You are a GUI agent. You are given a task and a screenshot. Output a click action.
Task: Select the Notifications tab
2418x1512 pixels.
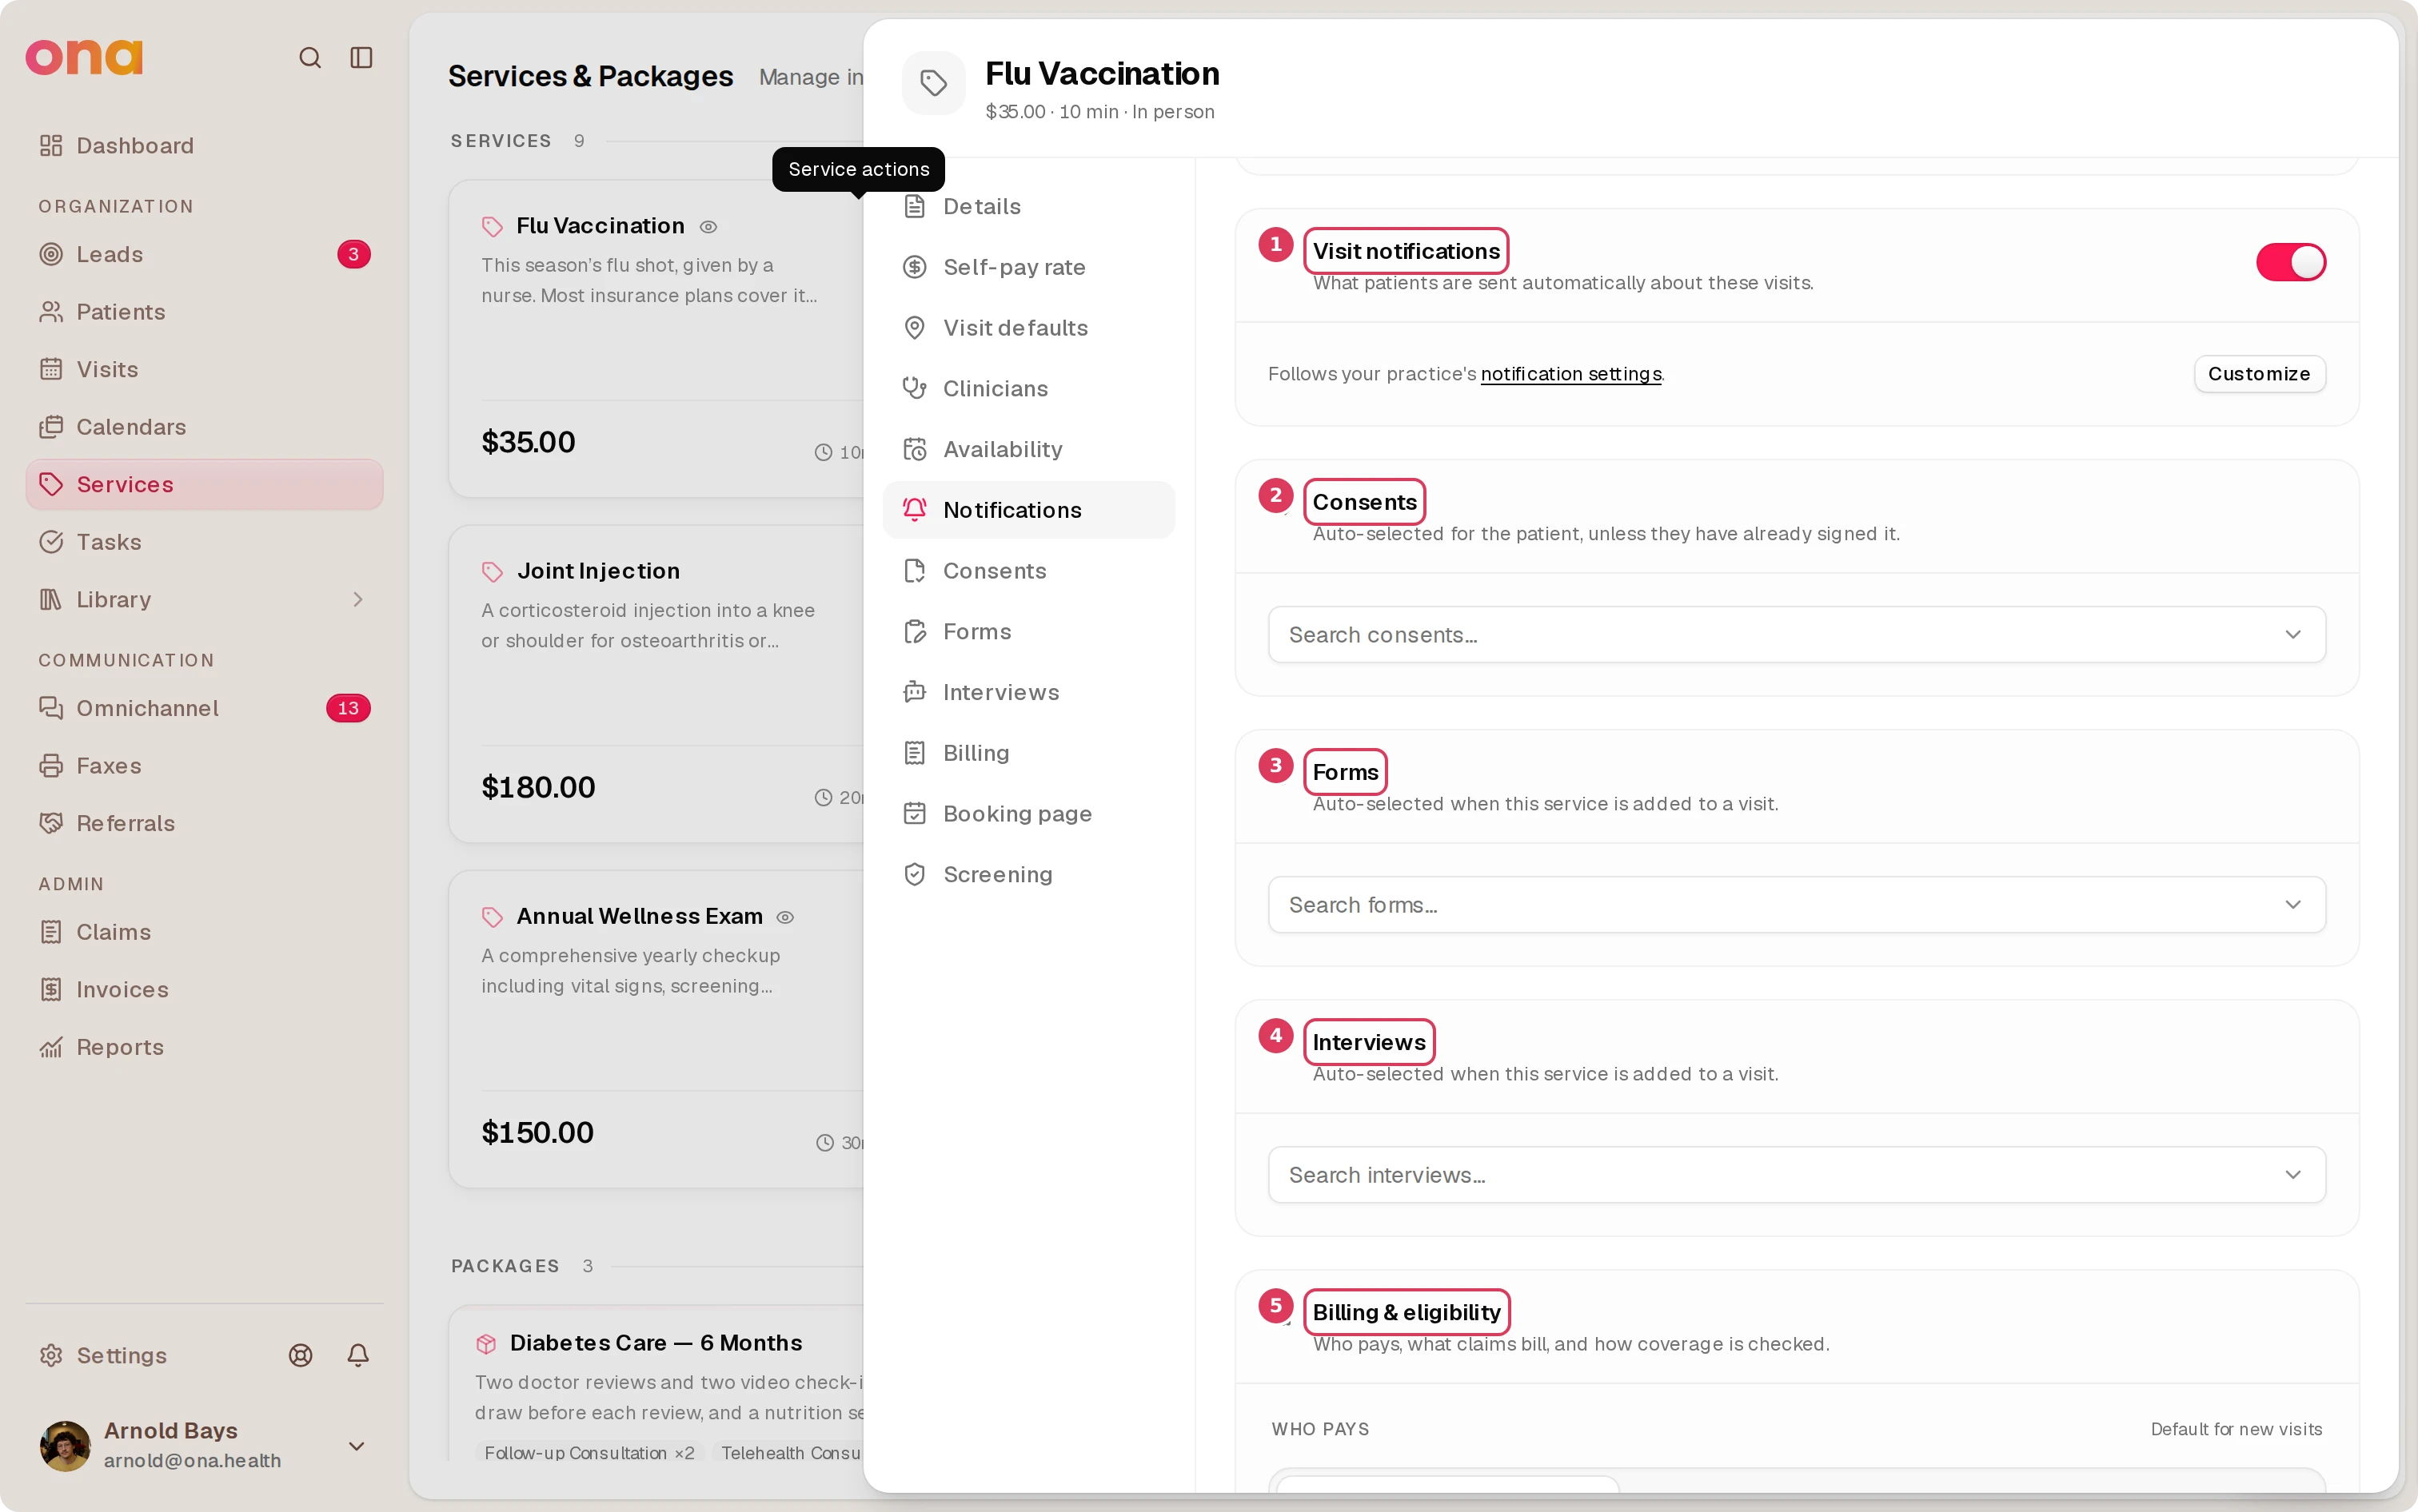click(x=1028, y=510)
